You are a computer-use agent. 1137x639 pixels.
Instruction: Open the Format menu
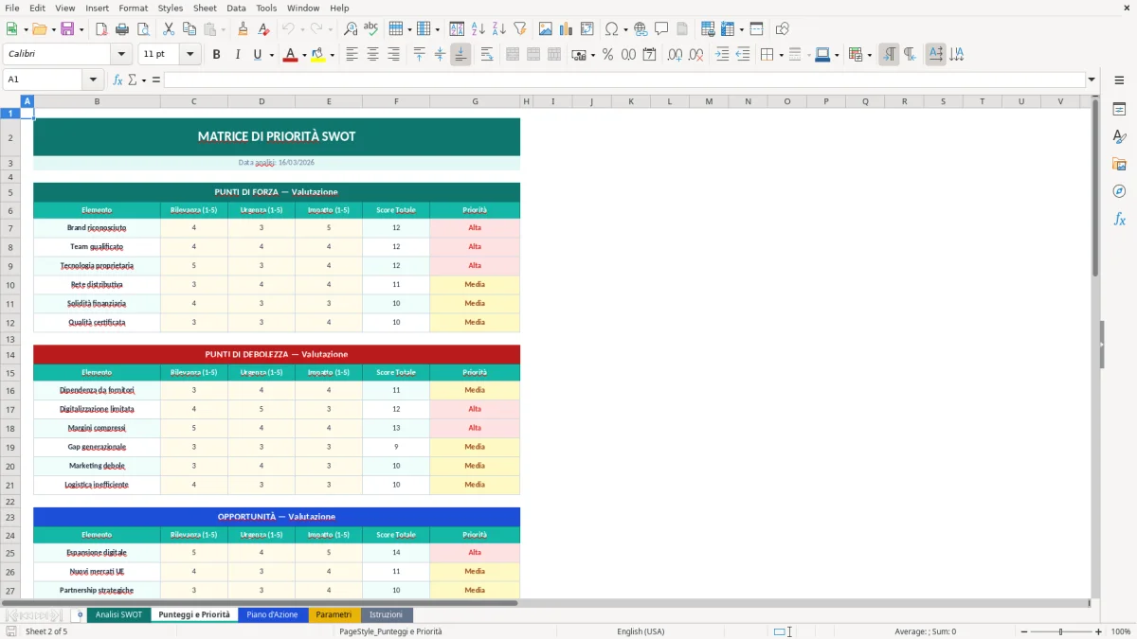[133, 8]
